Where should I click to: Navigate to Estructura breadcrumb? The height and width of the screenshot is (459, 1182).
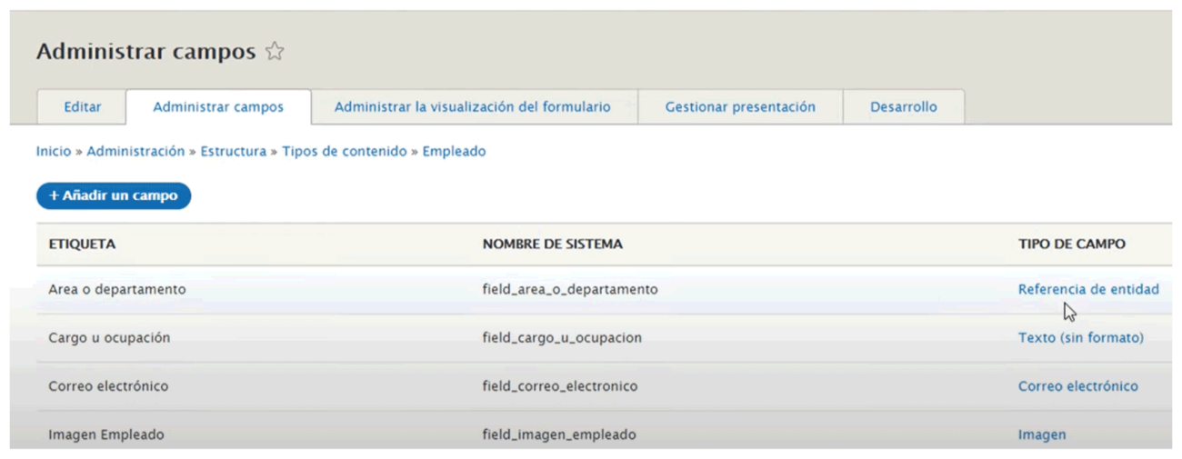tap(234, 152)
